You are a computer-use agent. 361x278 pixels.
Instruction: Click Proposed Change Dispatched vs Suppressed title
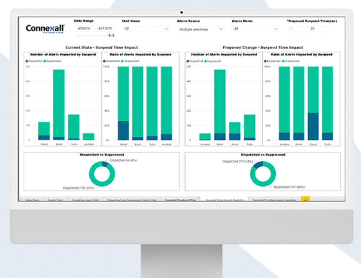pos(263,155)
